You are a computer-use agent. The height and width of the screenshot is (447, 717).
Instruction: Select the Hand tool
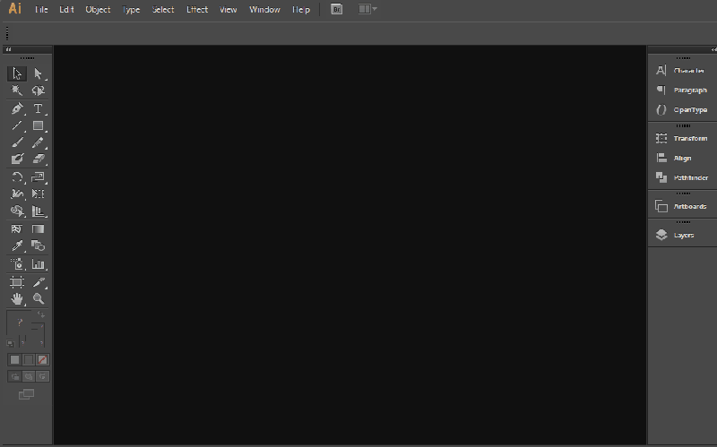pos(17,299)
